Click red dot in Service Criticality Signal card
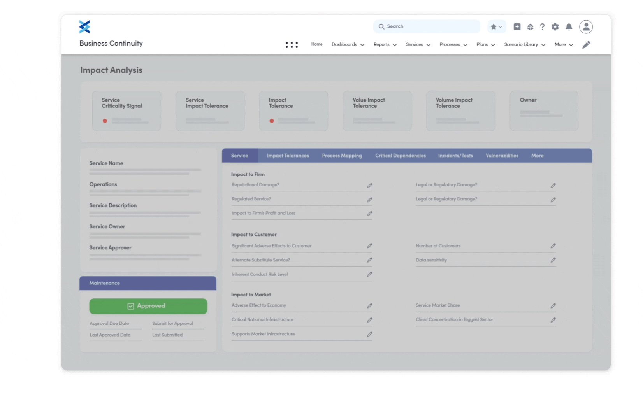 click(x=105, y=121)
